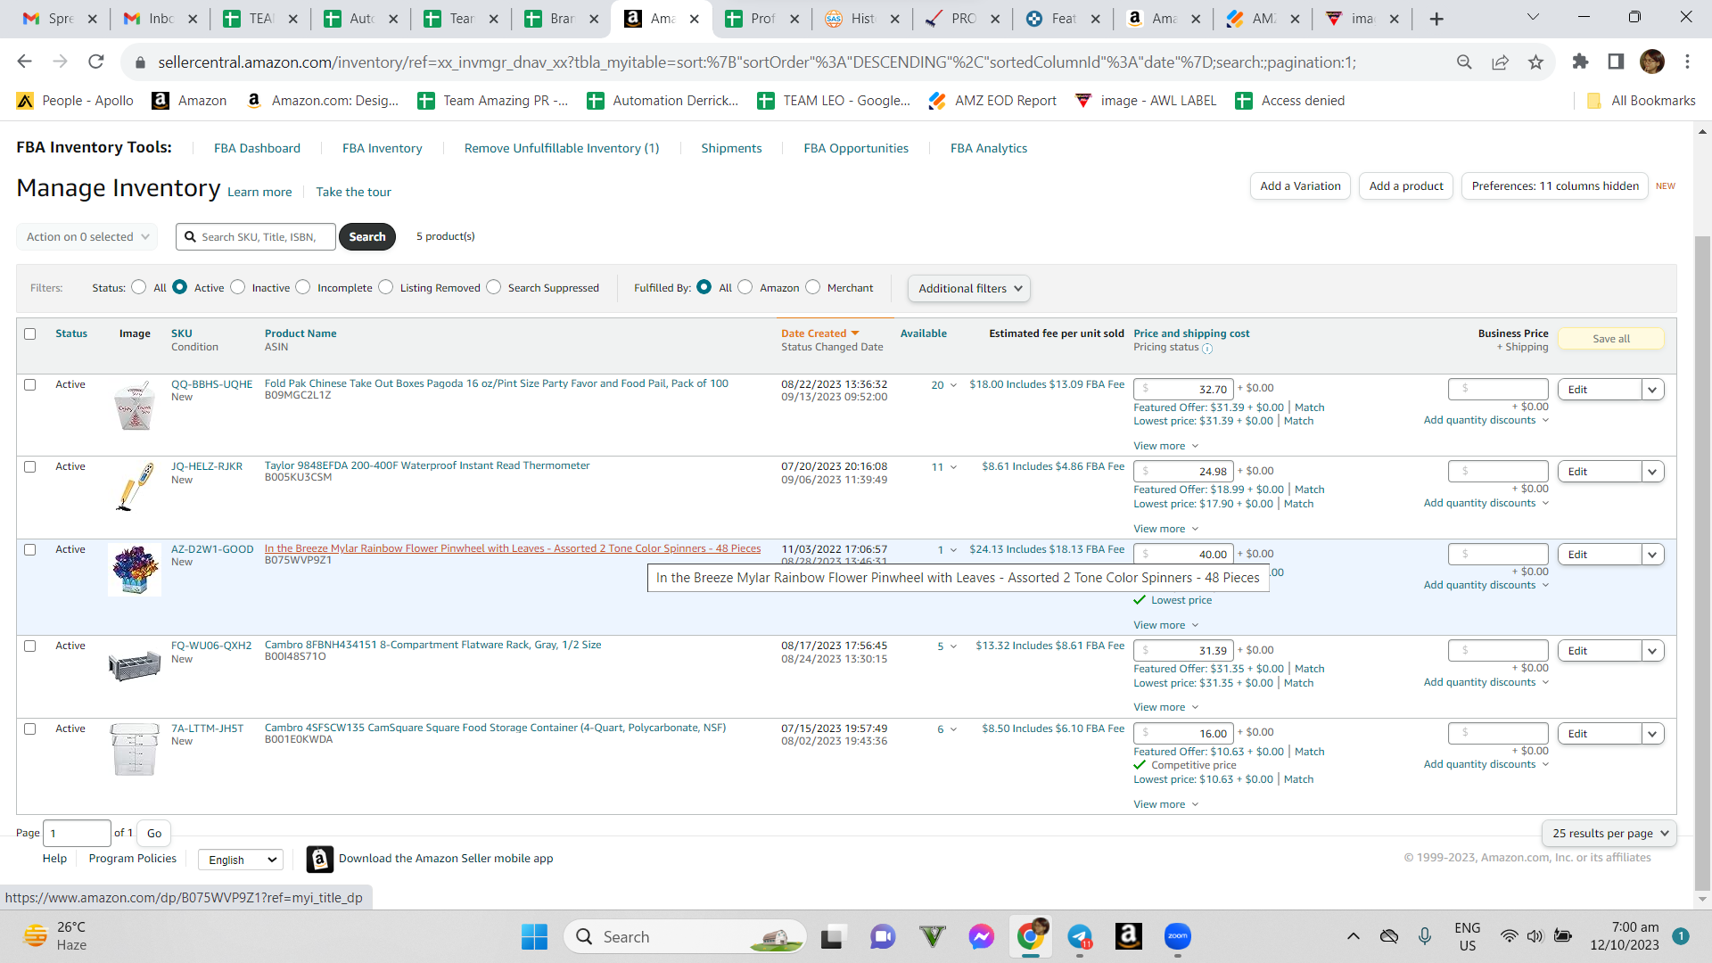Share this page via the share icon
1712x963 pixels.
[x=1501, y=62]
